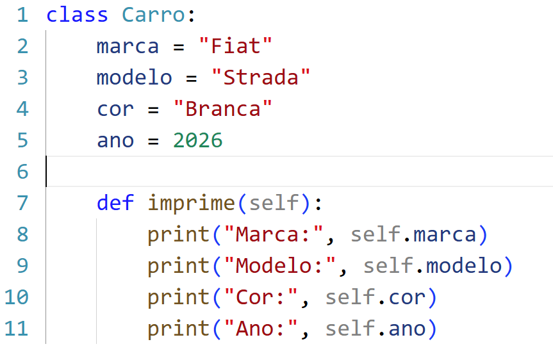Click the print call on line 10
Image resolution: width=553 pixels, height=351 pixels.
point(179,297)
